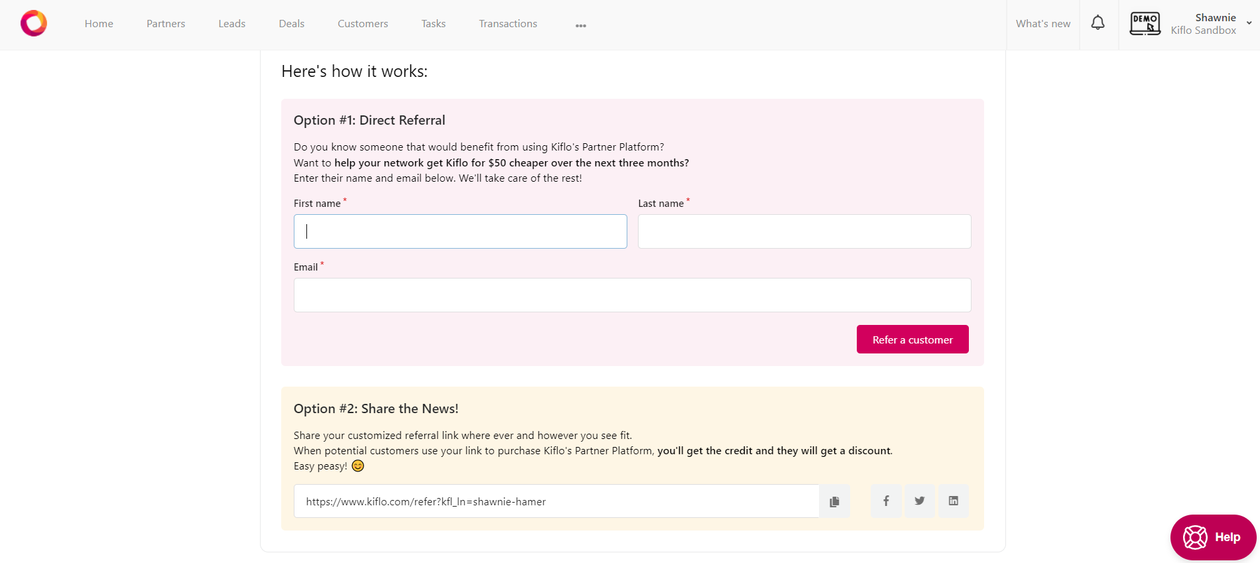Share referral link on Twitter
The width and height of the screenshot is (1260, 563).
(920, 501)
